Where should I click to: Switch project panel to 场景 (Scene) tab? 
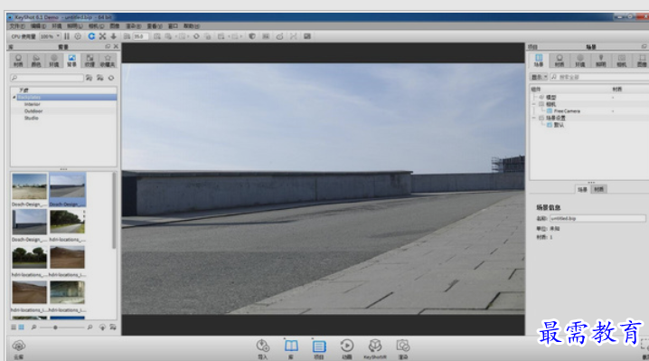539,61
